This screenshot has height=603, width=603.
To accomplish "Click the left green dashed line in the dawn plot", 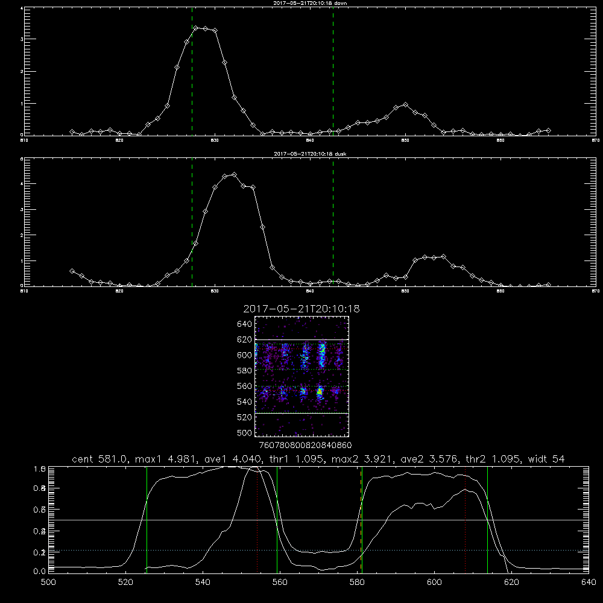I will pyautogui.click(x=192, y=71).
